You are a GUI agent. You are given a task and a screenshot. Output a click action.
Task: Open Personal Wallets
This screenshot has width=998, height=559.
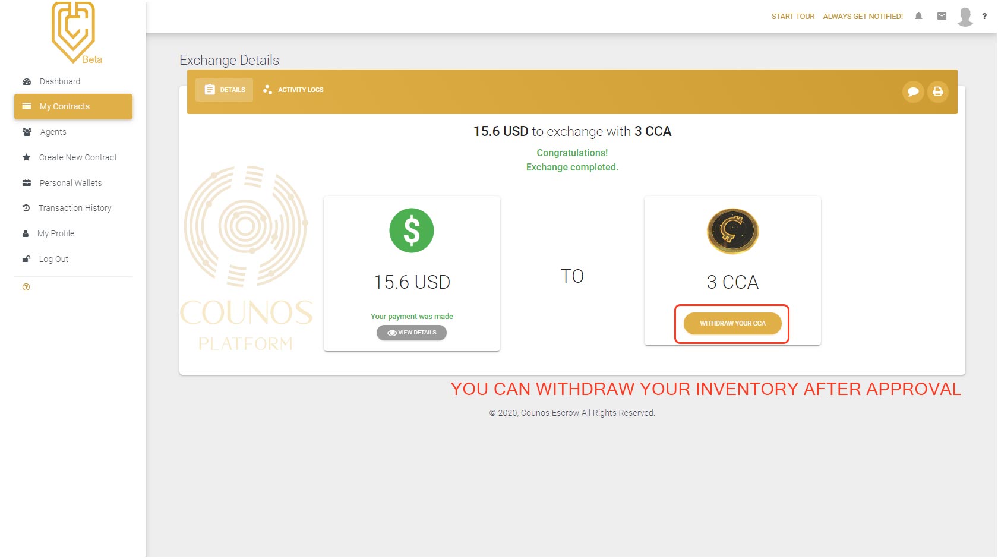coord(71,183)
